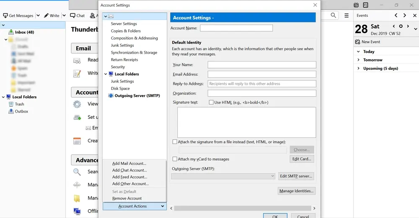Enable the Use HTML signature checkbox
Screen dimensions: 419x218
[211, 102]
